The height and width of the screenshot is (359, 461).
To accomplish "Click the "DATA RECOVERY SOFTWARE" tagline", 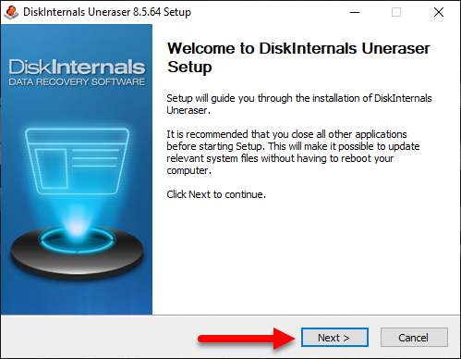I will pos(77,82).
